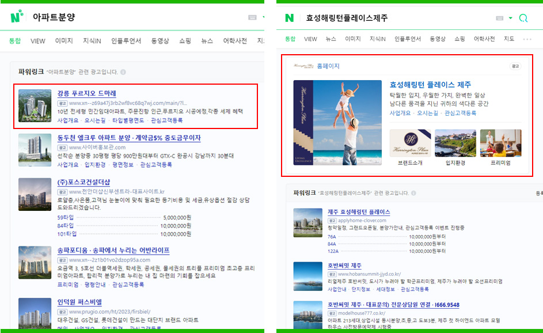Click 프리미엄 link under 송파포디움 ad

[x=67, y=285]
